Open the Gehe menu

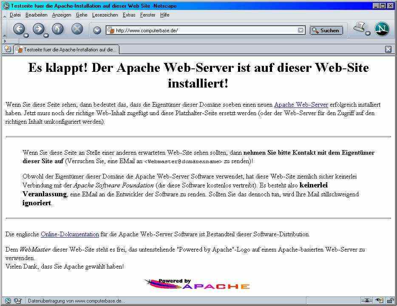[x=82, y=15]
